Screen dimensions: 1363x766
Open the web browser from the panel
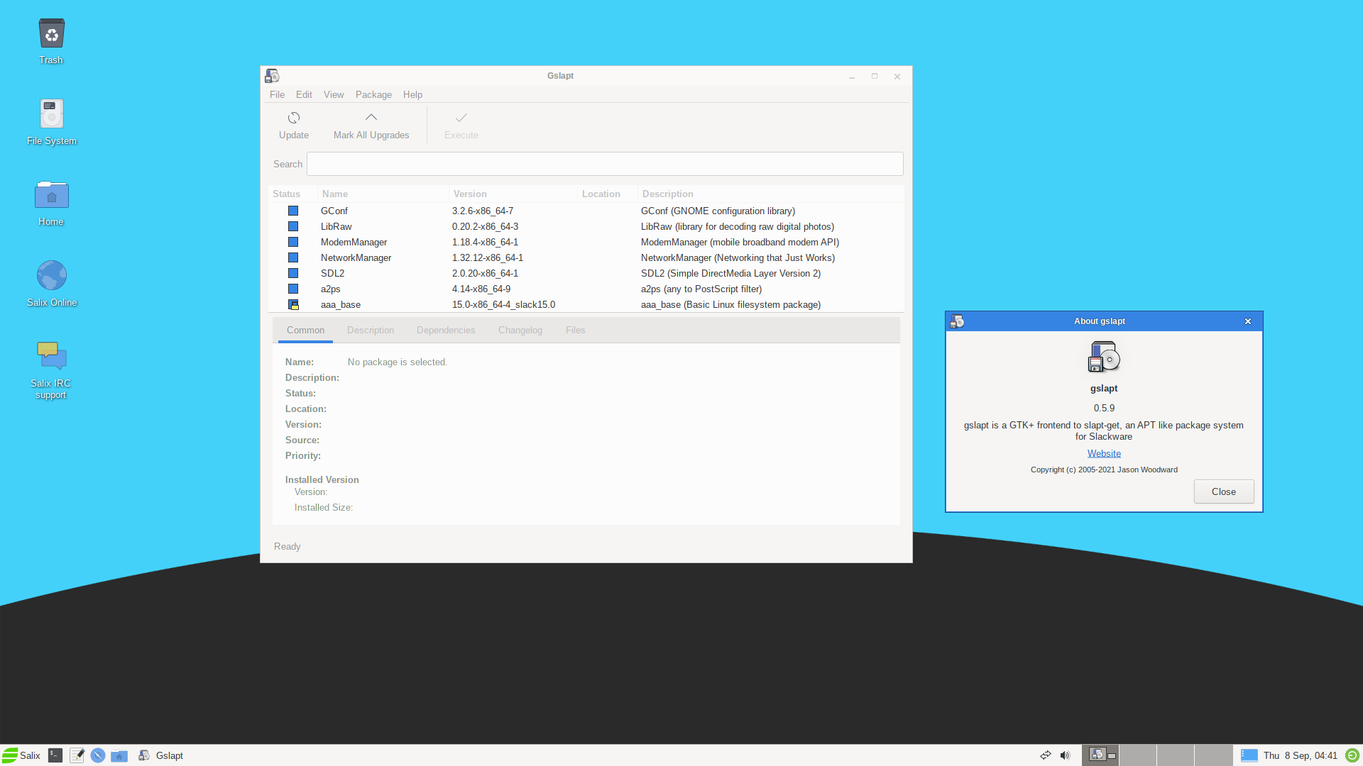98,755
